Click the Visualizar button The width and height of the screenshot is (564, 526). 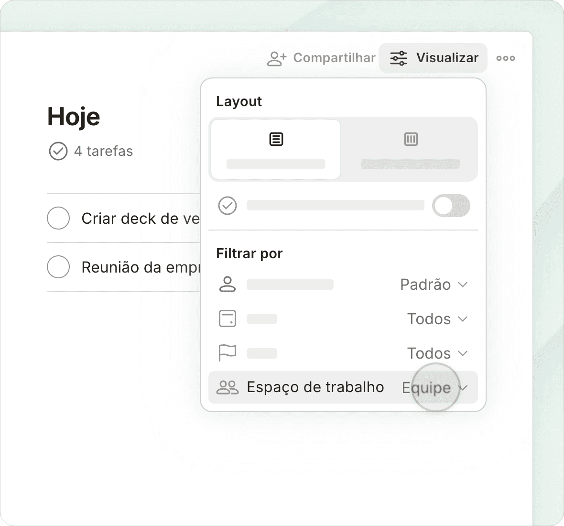[446, 58]
